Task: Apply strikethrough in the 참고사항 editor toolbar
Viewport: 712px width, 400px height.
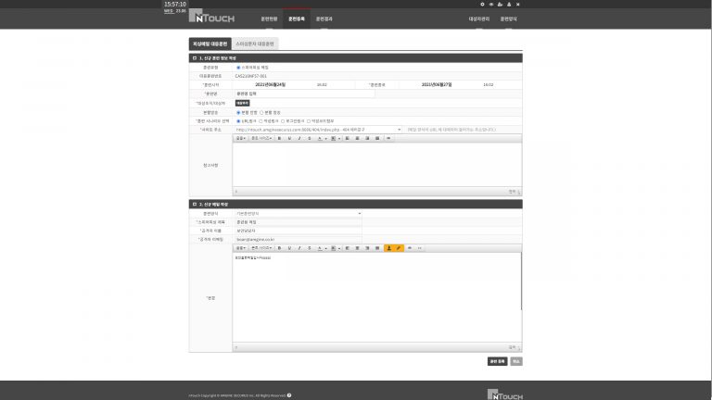Action: 310,138
